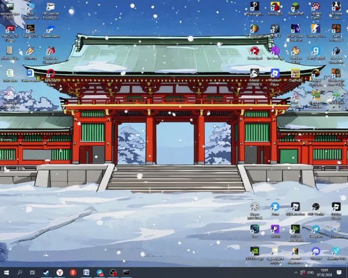Image resolution: width=348 pixels, height=278 pixels.
Task: Open the Duplicate Cleaner Pro shortcut
Action: tap(50, 55)
